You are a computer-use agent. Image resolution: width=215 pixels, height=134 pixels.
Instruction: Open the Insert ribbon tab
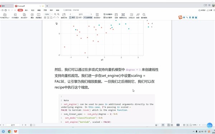pyautogui.click(x=27, y=10)
